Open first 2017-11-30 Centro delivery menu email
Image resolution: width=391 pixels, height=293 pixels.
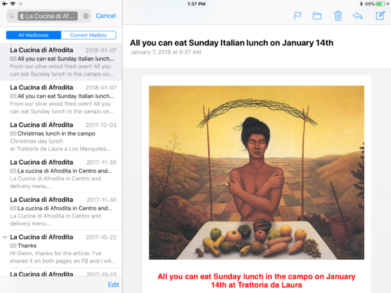click(x=61, y=174)
